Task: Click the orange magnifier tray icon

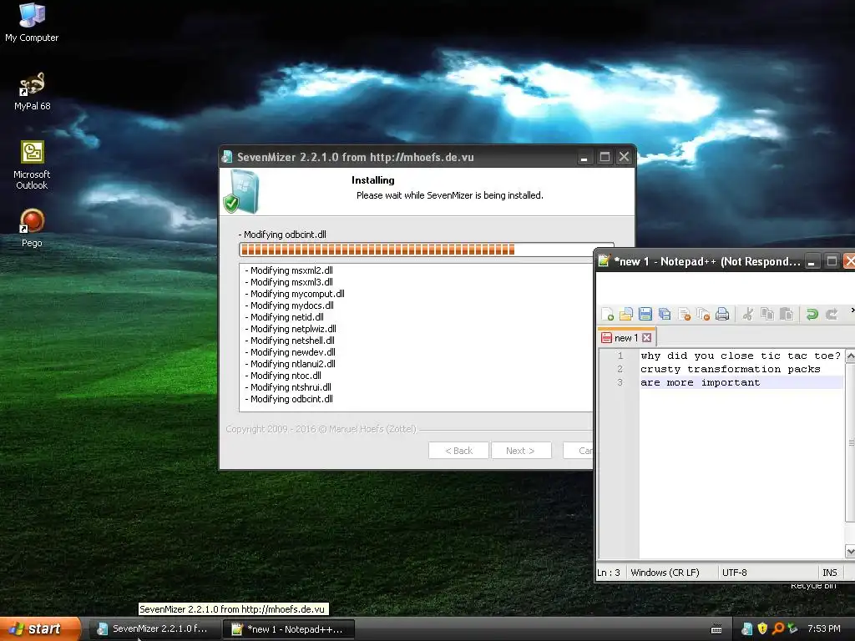Action: (x=778, y=629)
